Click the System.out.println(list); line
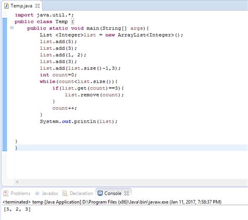The width and height of the screenshot is (248, 220). pyautogui.click(x=78, y=121)
